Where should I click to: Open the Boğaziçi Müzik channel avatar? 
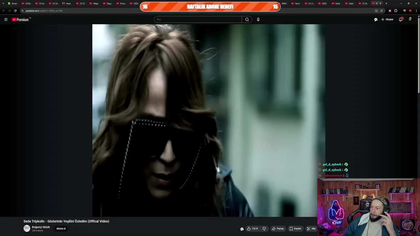pos(27,228)
